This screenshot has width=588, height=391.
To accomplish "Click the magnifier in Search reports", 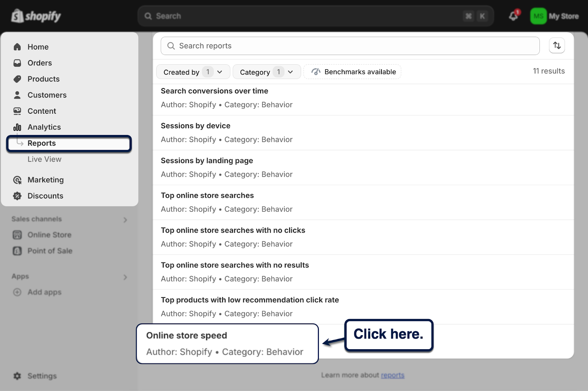I will tap(171, 46).
